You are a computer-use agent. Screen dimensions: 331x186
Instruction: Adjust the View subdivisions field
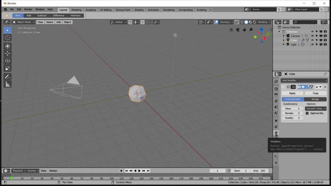pos(292,109)
